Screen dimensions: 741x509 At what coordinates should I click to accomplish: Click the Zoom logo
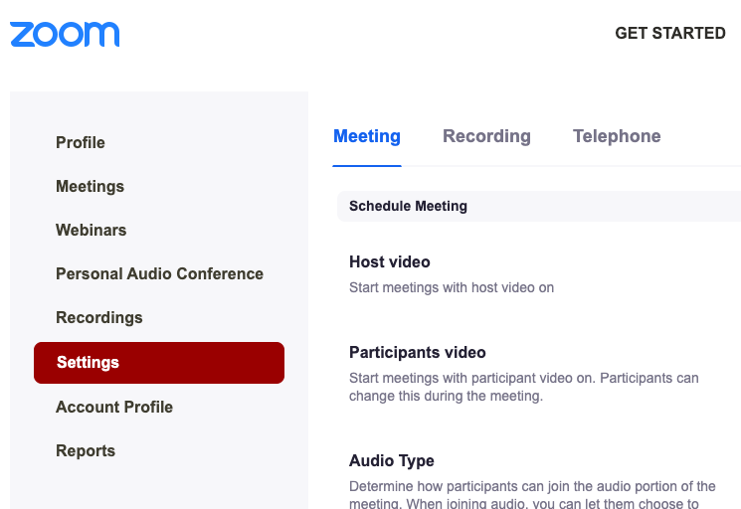coord(65,34)
